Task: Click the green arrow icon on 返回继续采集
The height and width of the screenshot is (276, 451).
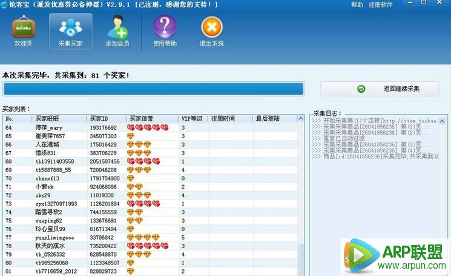Action: click(361, 89)
